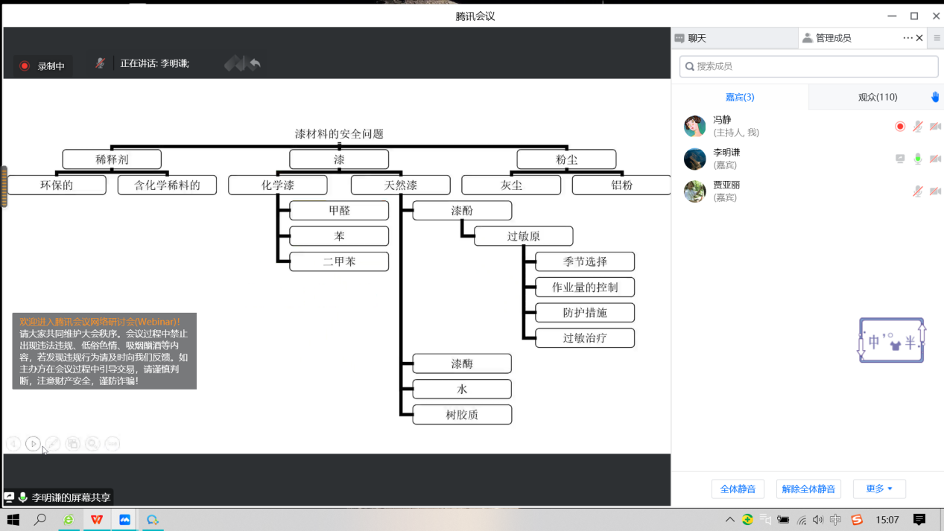
Task: Expand hidden system tray icons chevron
Action: pyautogui.click(x=729, y=520)
